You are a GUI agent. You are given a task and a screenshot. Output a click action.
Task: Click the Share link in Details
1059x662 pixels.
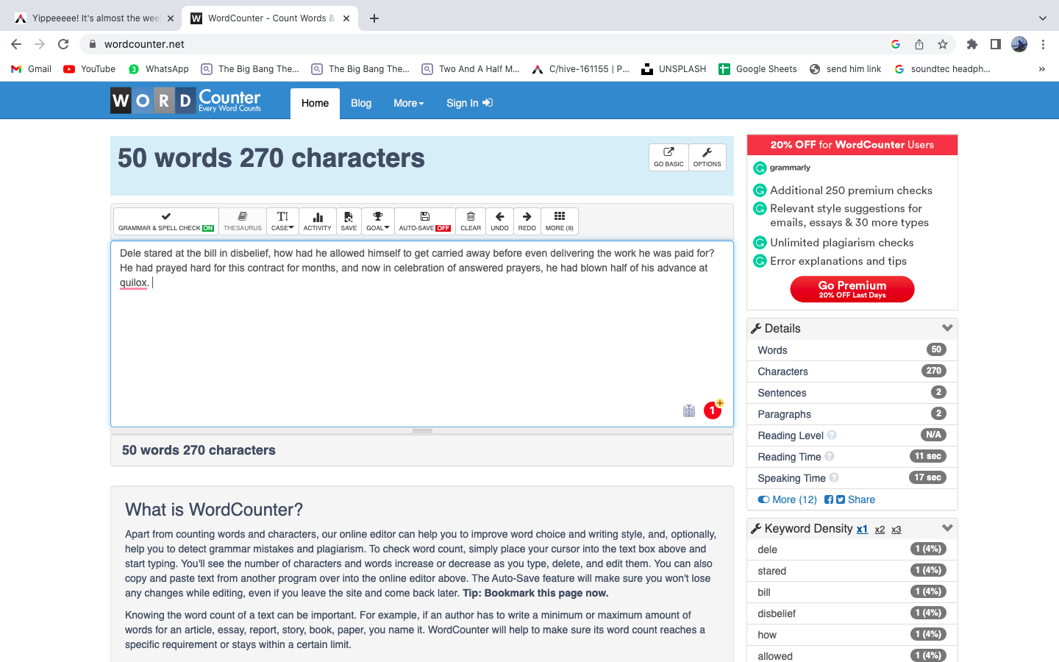coord(861,499)
